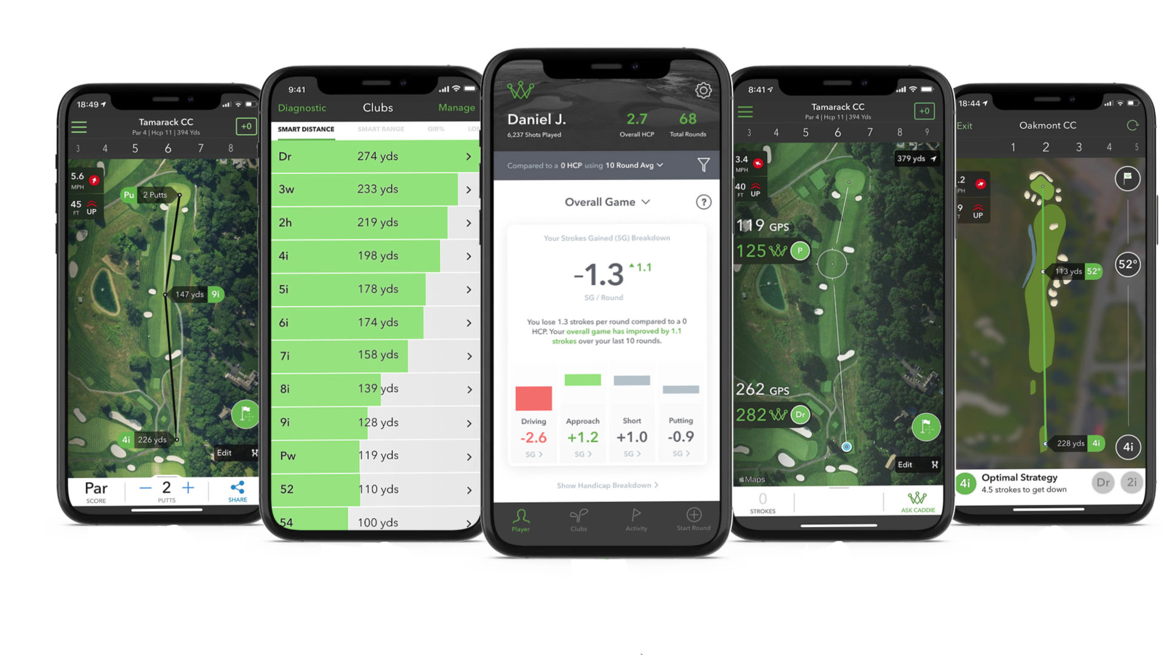Select the Player tab at bottom center
The height and width of the screenshot is (655, 1165).
coord(520,520)
